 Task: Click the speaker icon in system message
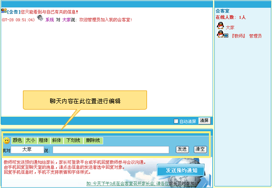pyautogui.click(x=40, y=18)
